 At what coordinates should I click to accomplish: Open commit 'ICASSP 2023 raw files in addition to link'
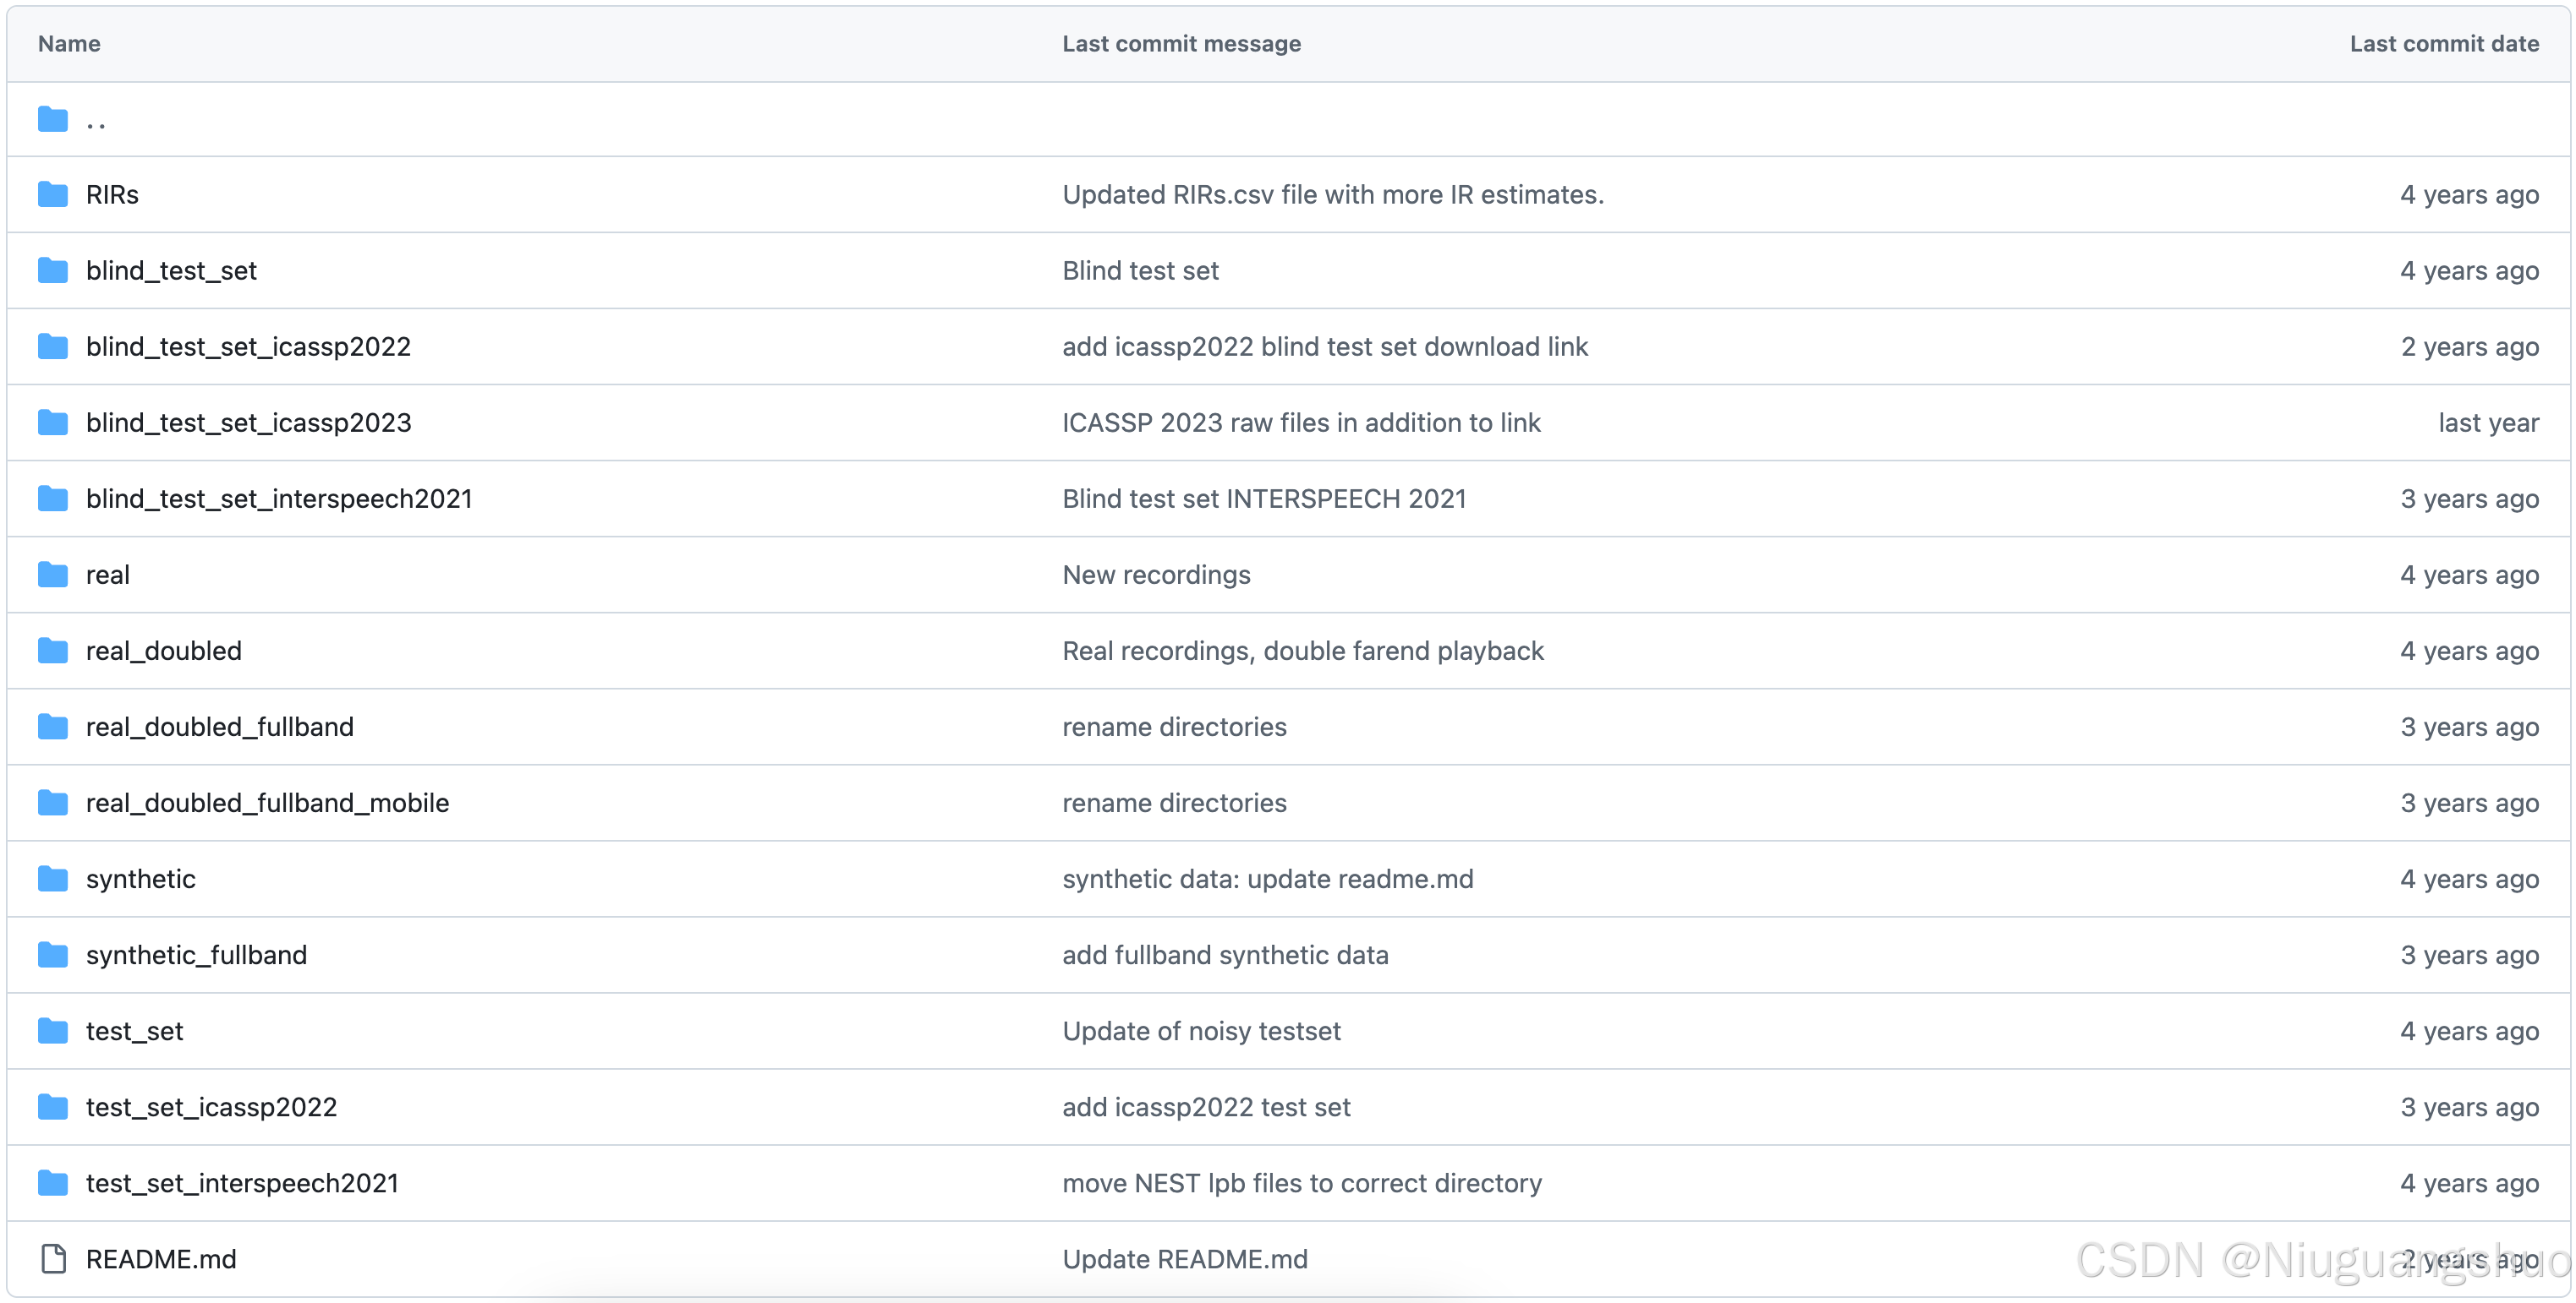pos(1301,423)
